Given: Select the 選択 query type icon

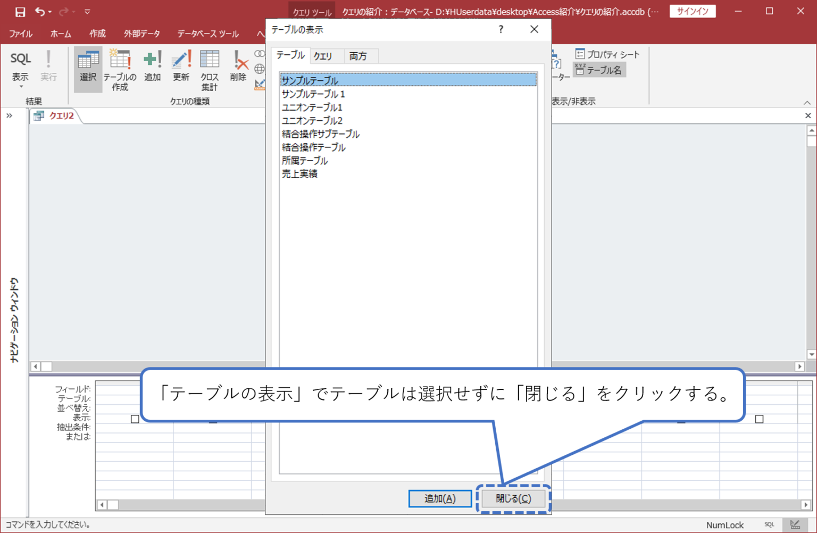Looking at the screenshot, I should pos(88,69).
